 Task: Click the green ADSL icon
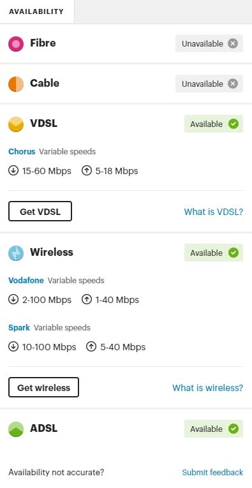(x=16, y=429)
